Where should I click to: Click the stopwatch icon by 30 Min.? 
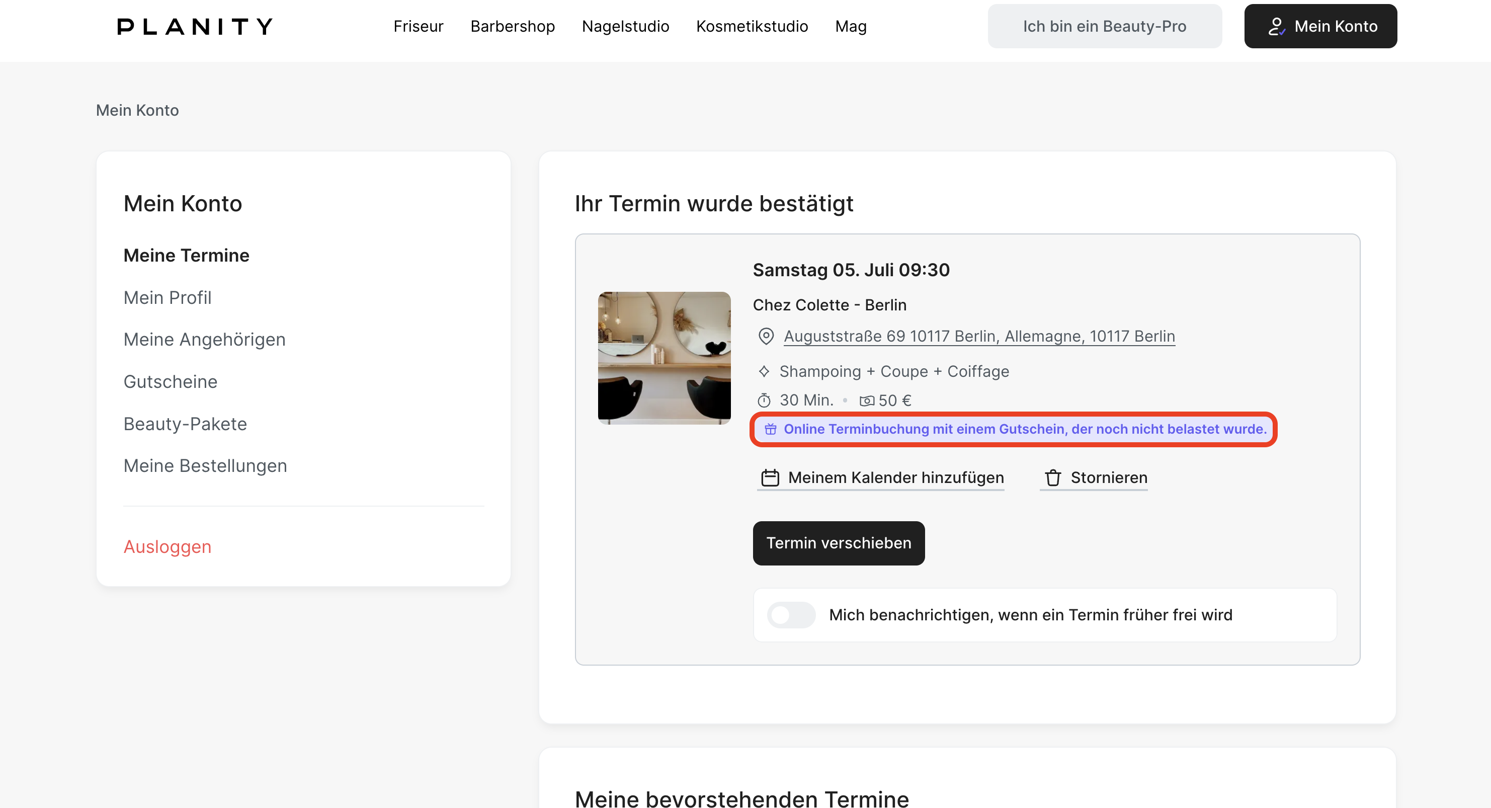click(764, 400)
